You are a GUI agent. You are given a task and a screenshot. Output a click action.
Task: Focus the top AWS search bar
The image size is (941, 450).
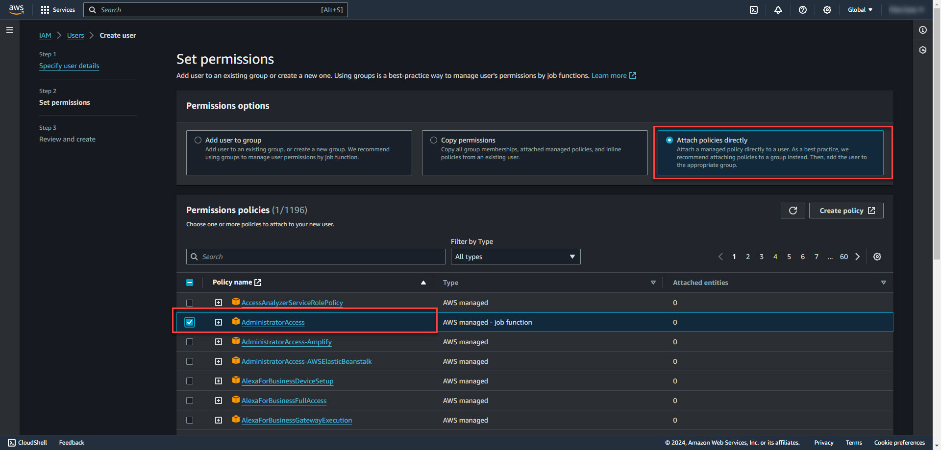pos(216,10)
